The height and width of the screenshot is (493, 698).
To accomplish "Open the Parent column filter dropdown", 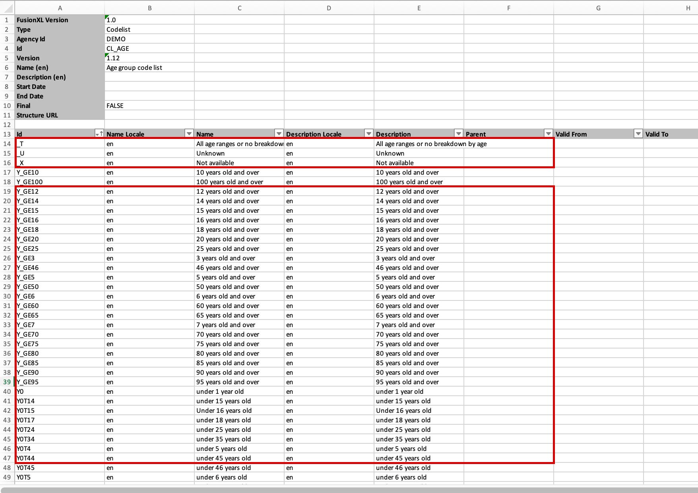I will click(549, 134).
